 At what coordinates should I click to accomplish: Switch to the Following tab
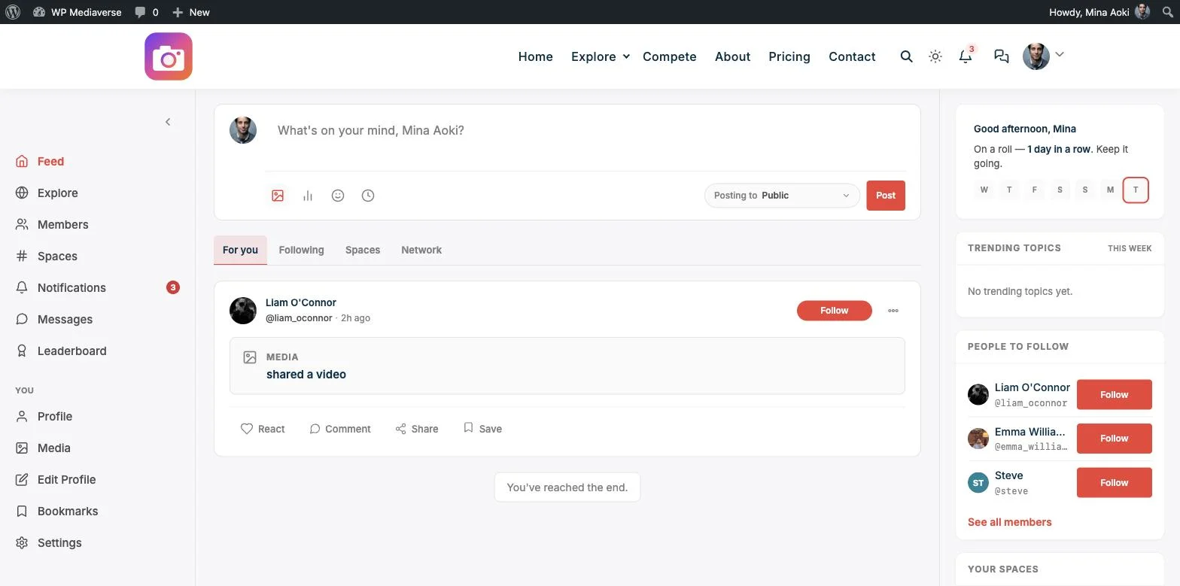[301, 250]
